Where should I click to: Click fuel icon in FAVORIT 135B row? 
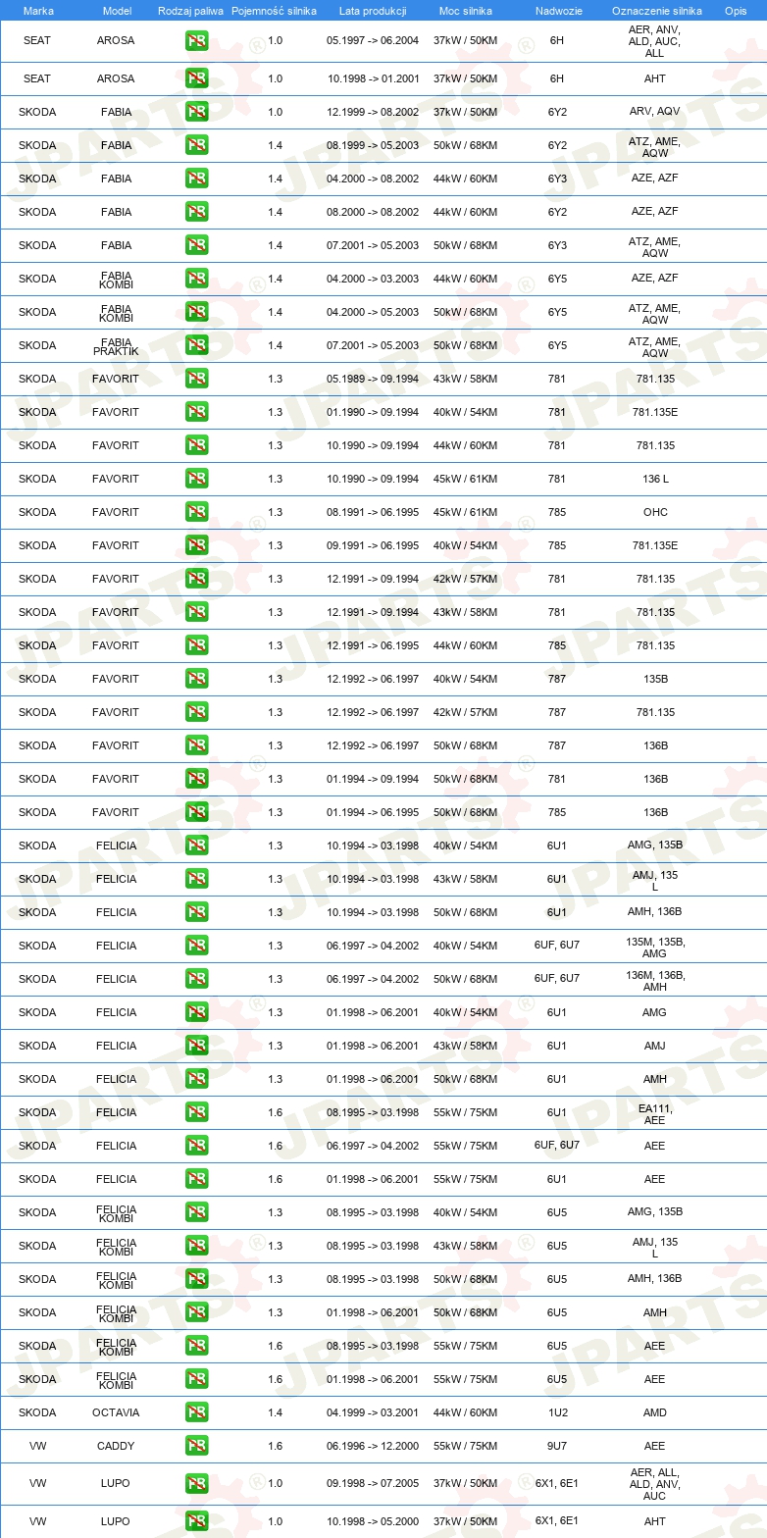[x=196, y=678]
